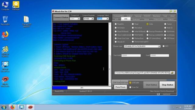Click New Version Click to Download link
The height and width of the screenshot is (110, 195).
[x=162, y=91]
